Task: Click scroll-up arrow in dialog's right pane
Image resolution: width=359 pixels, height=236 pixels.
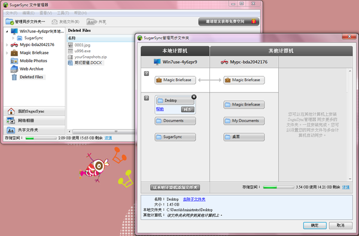Action: [350, 71]
